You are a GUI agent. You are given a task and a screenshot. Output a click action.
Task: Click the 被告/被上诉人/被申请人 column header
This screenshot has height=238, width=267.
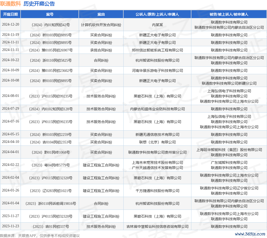(x=229, y=14)
